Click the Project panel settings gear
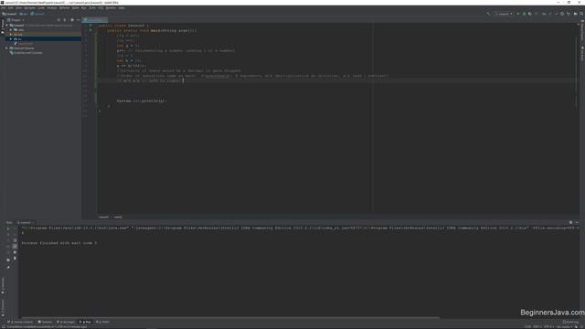This screenshot has height=329, width=585. (x=71, y=20)
